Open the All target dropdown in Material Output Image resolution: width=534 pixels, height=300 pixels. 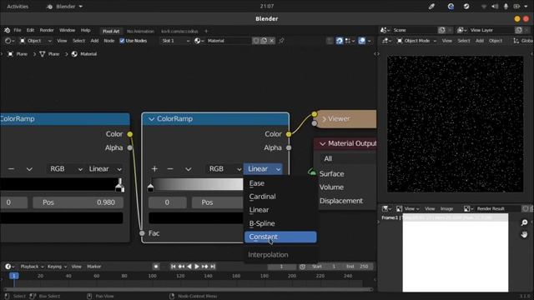[x=348, y=159]
